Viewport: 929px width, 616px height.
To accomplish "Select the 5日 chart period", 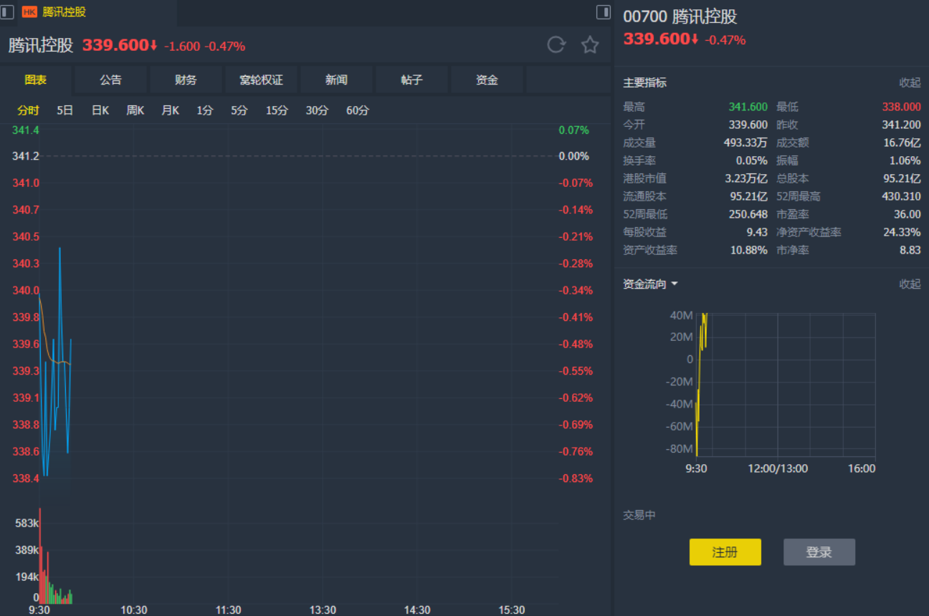I will (65, 110).
